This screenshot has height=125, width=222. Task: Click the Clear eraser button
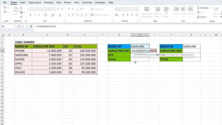point(202,17)
